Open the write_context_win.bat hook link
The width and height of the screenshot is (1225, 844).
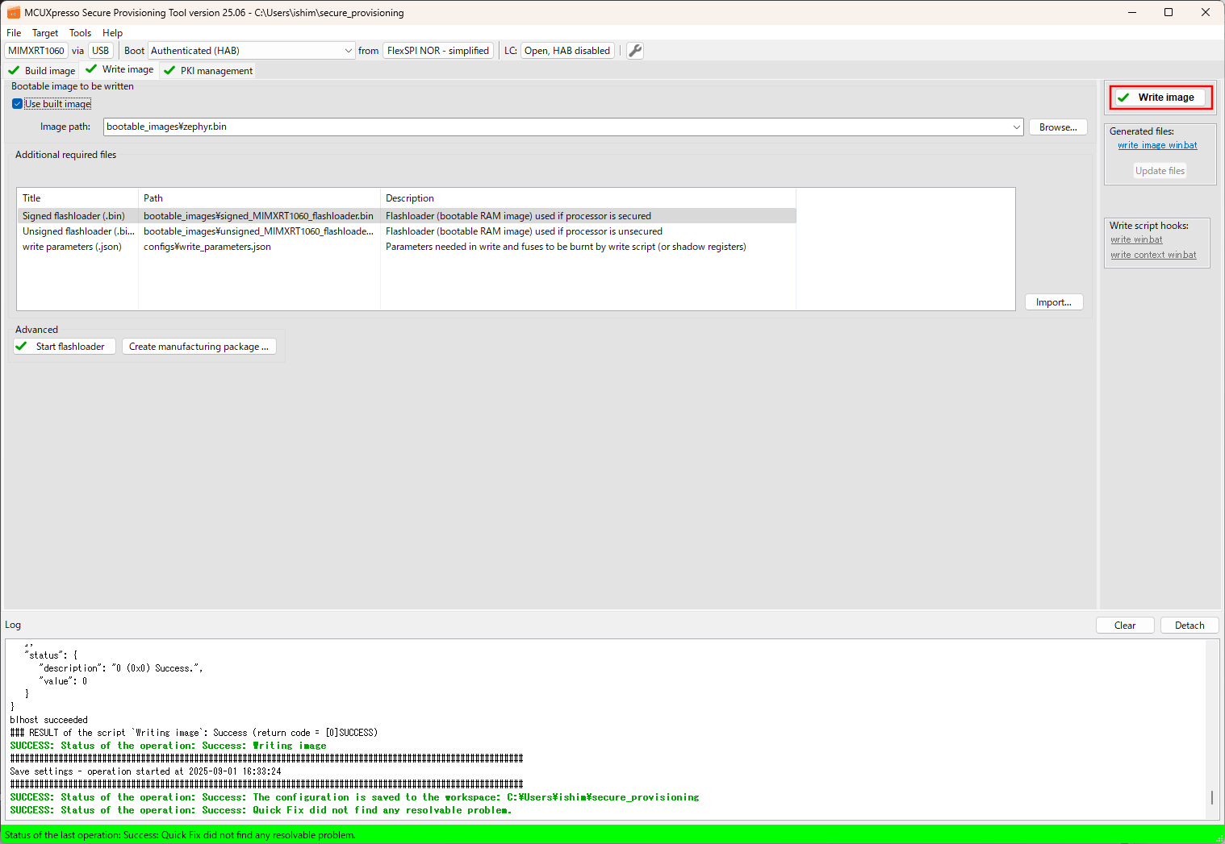click(1153, 256)
